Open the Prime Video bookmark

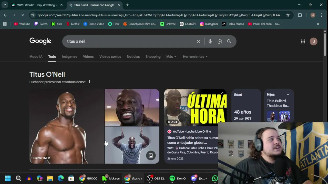pyautogui.click(x=94, y=24)
